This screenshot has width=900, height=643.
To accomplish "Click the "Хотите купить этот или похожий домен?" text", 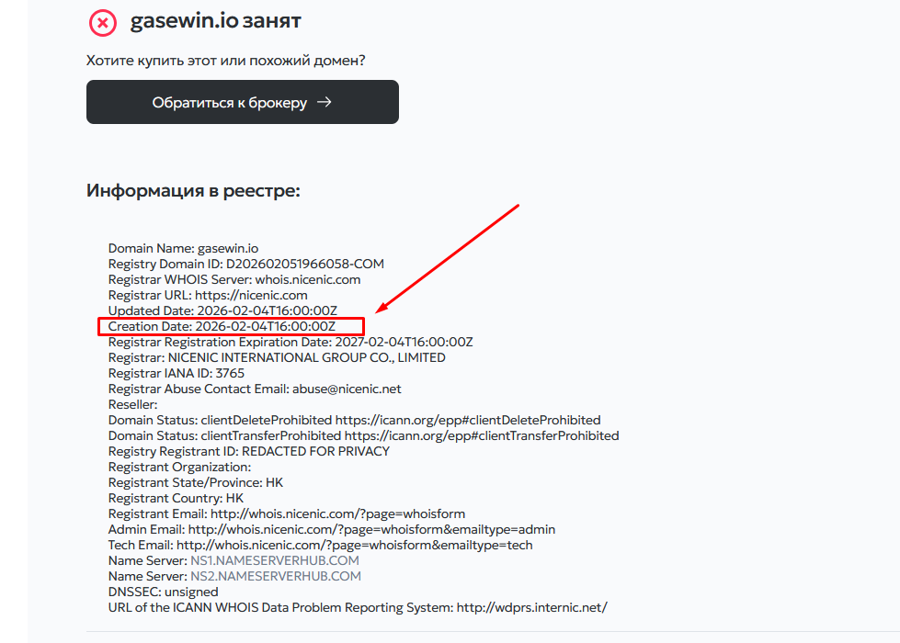I will [225, 61].
